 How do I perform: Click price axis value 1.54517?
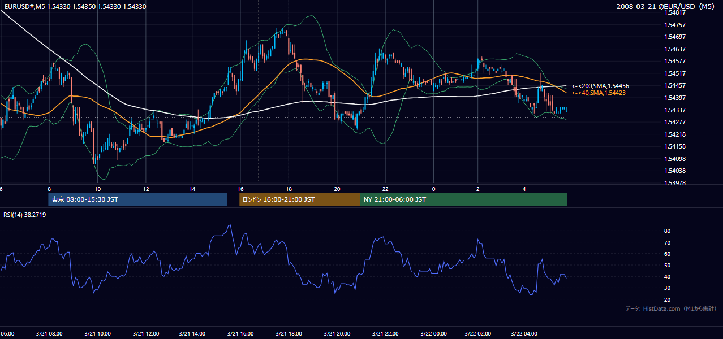coord(675,73)
